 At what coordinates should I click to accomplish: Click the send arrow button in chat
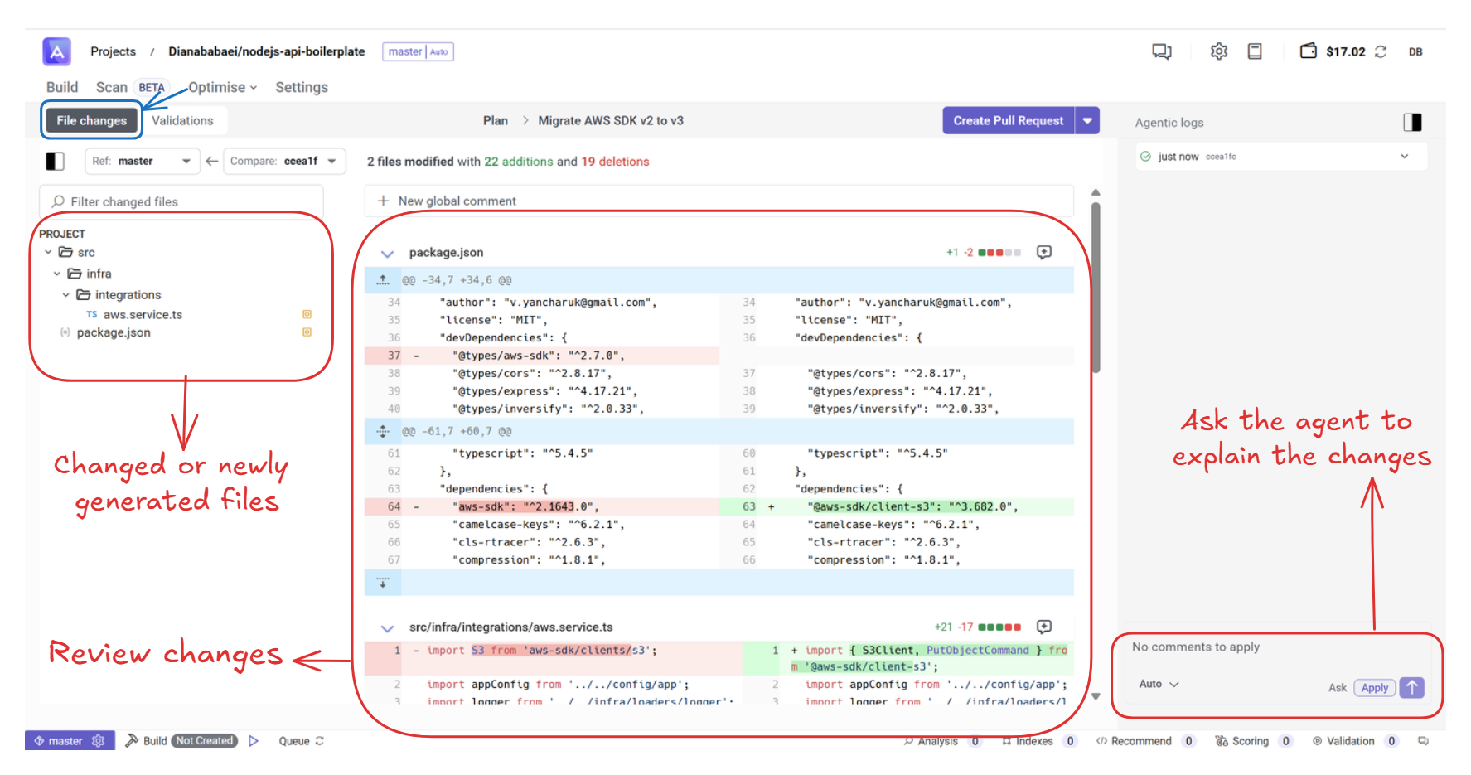pos(1412,687)
